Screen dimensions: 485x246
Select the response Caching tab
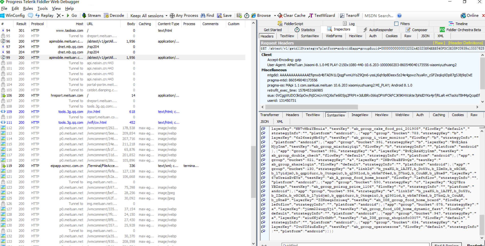439,115
